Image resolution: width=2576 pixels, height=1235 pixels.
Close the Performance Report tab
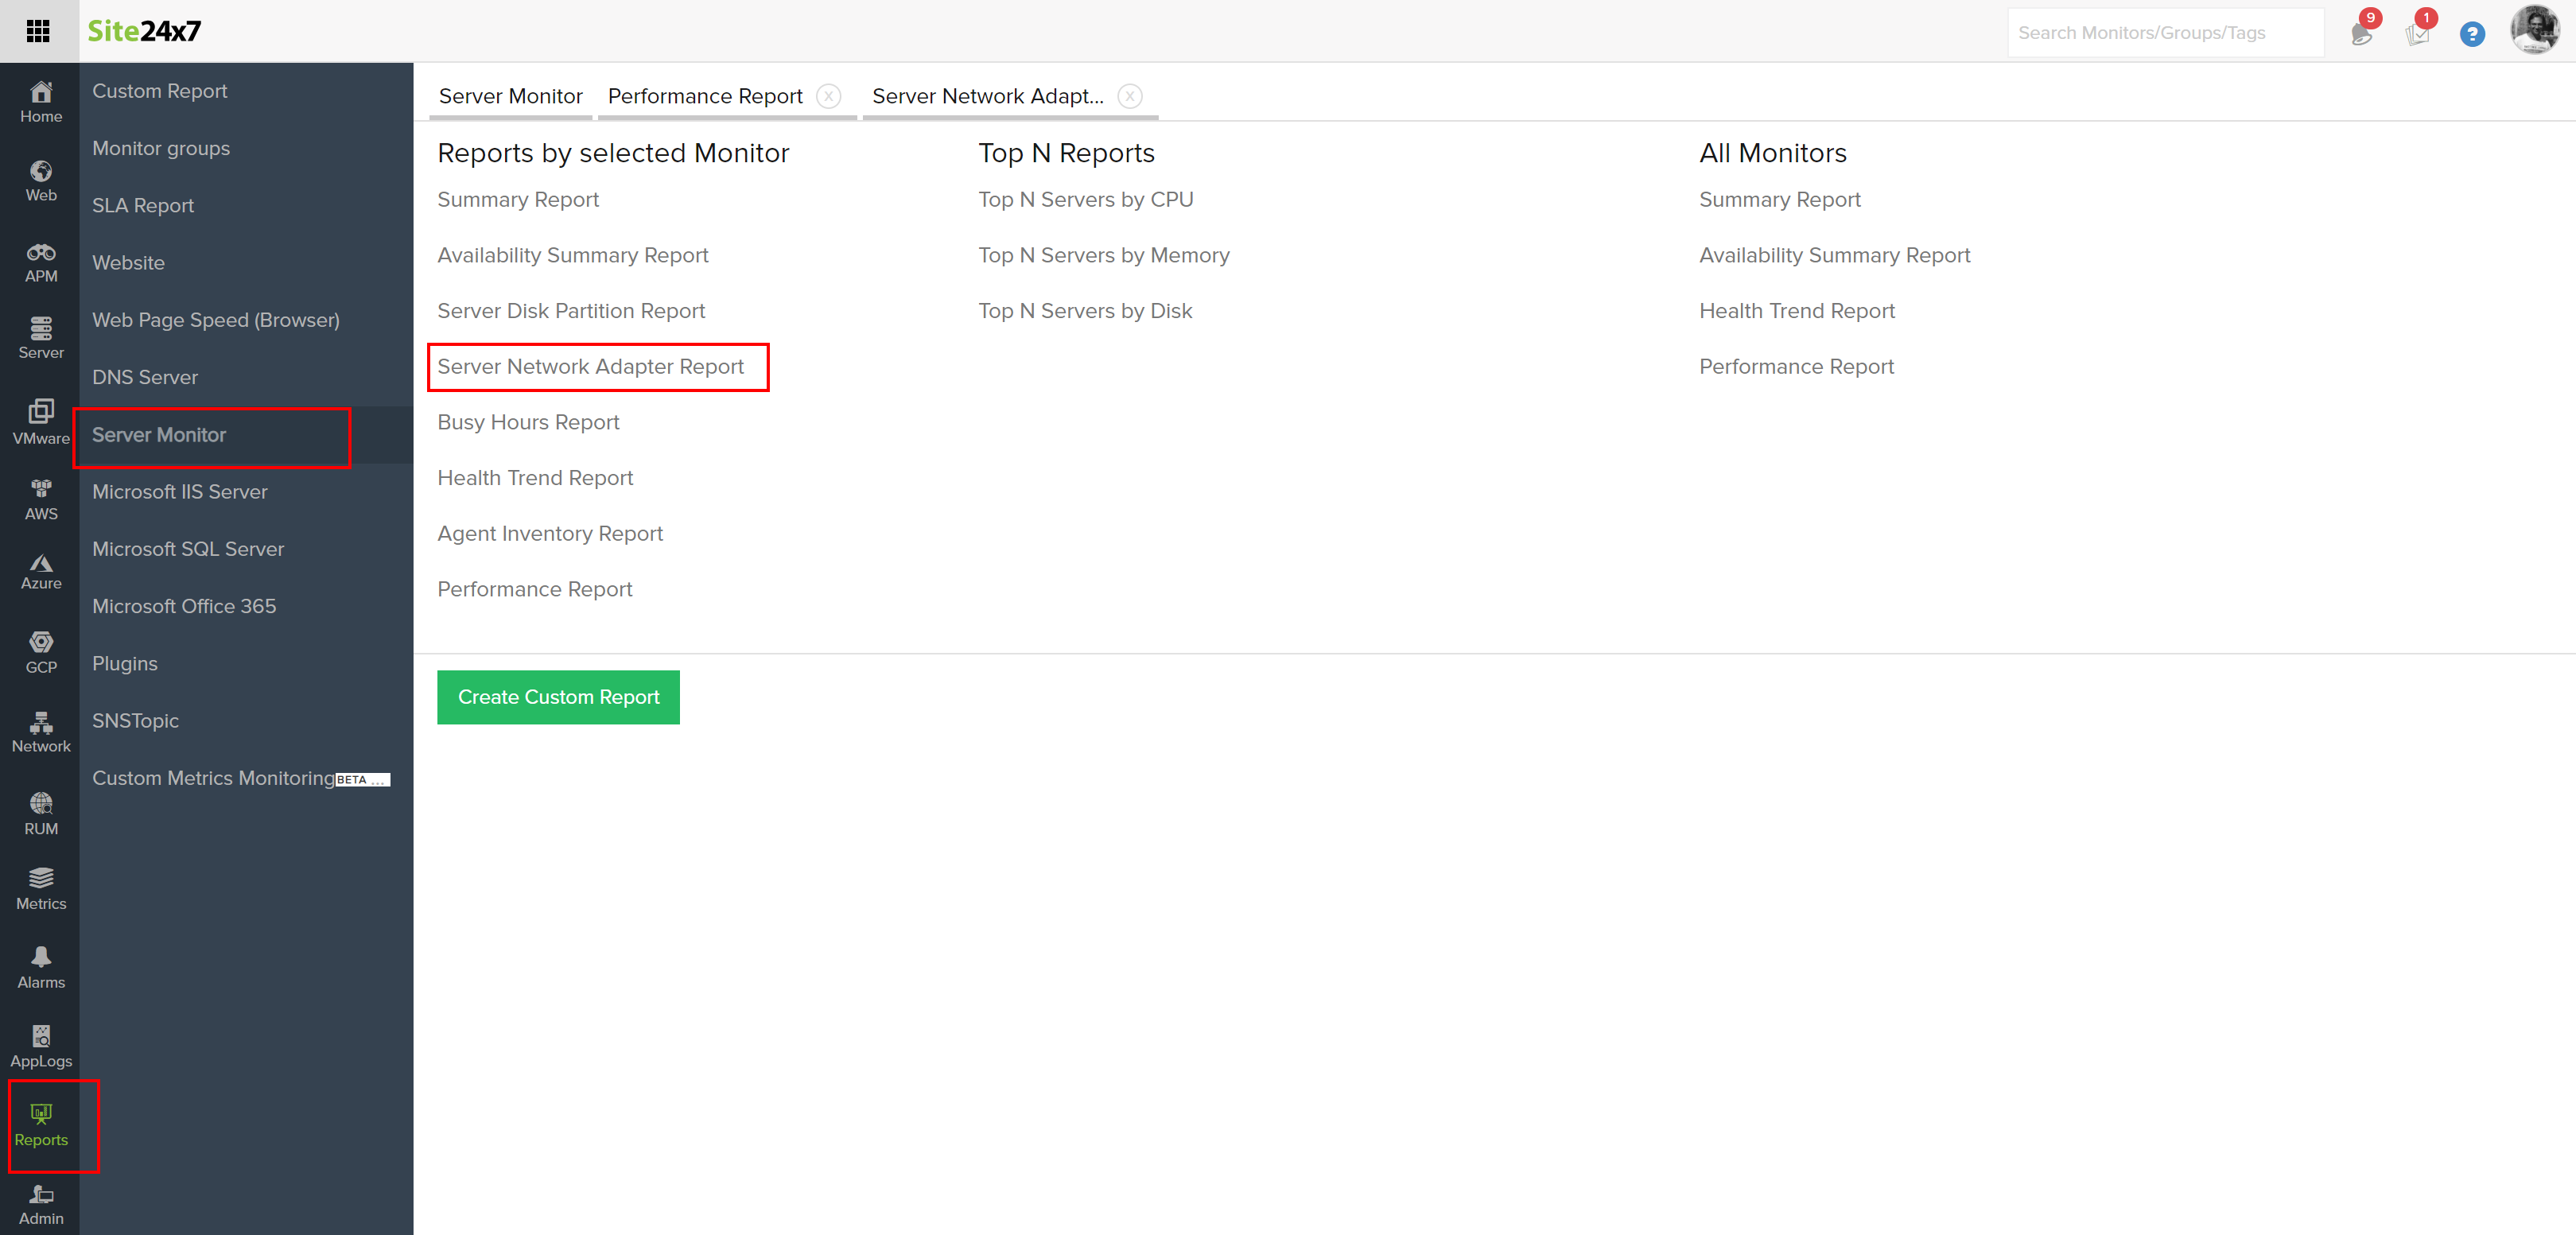[x=828, y=96]
